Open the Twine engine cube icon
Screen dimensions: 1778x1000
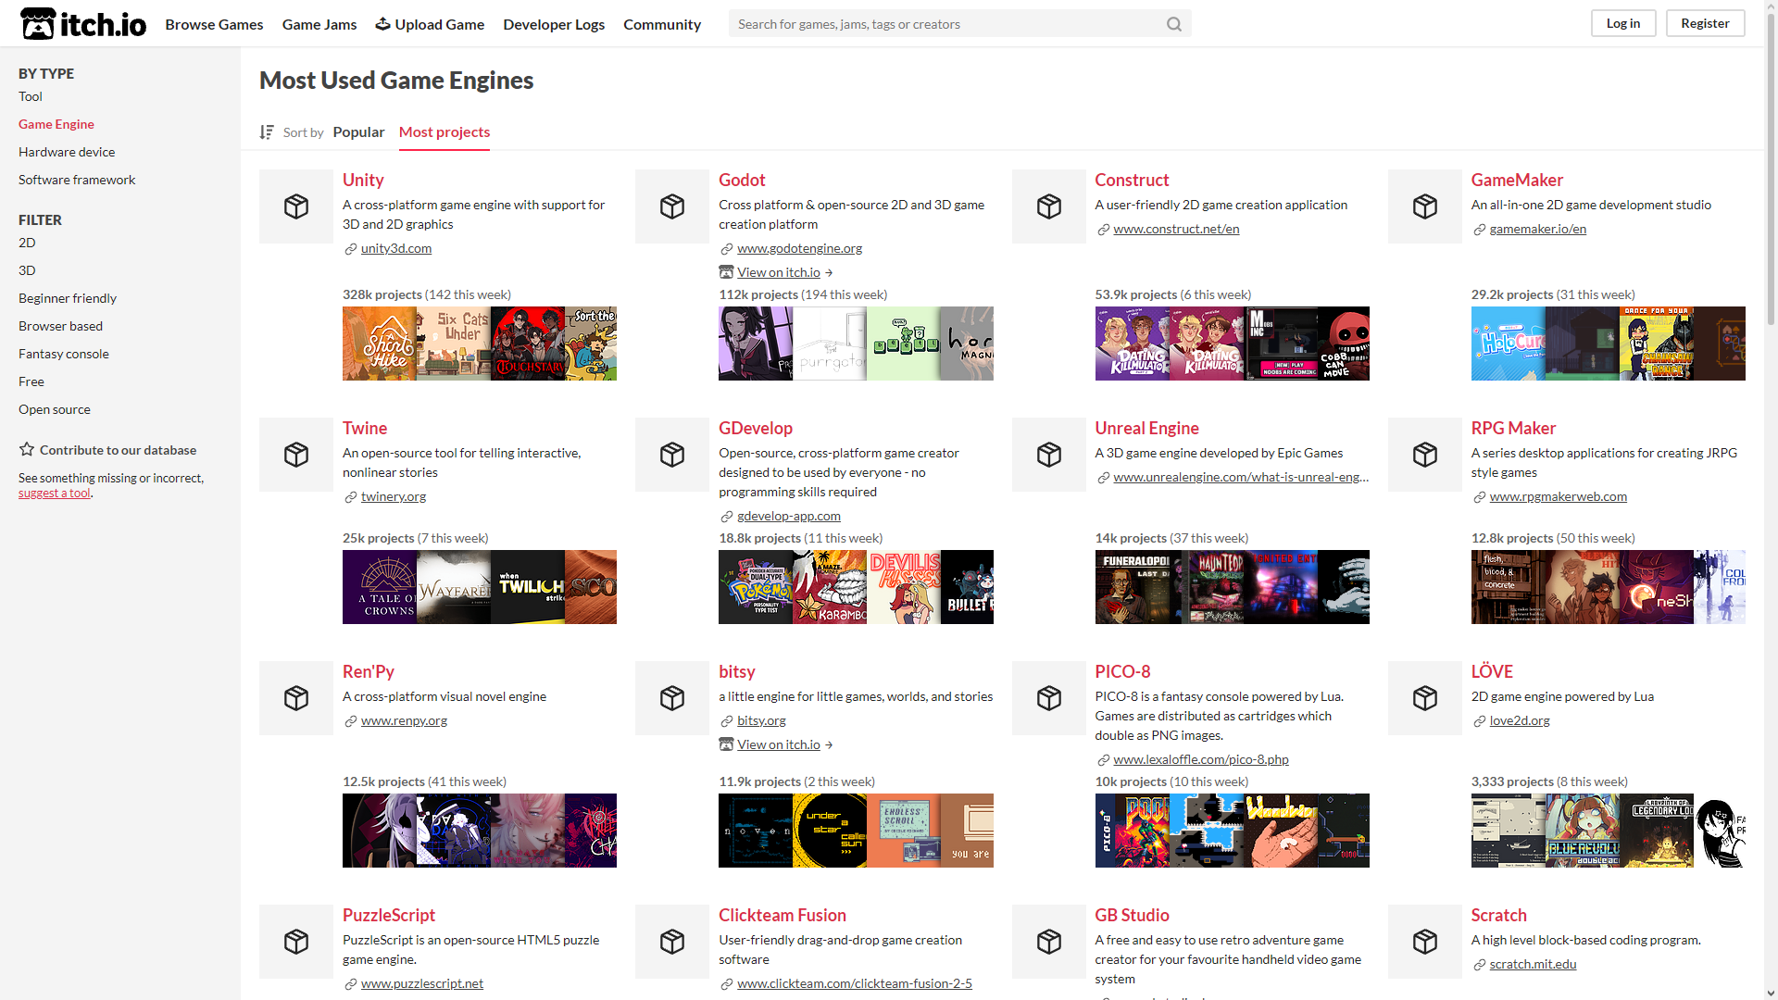coord(296,455)
